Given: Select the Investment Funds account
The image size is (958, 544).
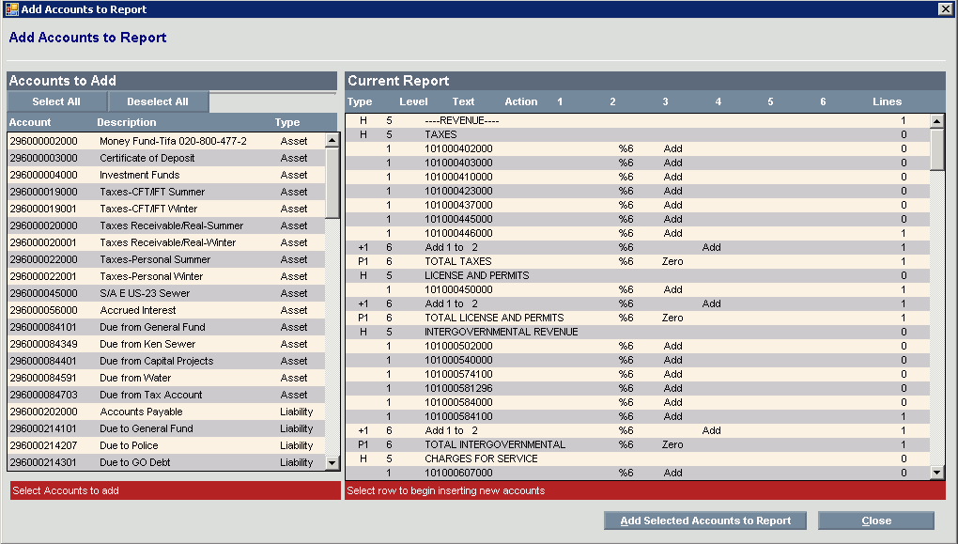Looking at the screenshot, I should click(x=139, y=175).
